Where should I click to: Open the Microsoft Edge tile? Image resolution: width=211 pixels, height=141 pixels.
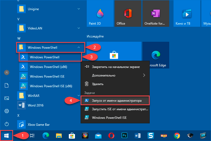coord(156,55)
